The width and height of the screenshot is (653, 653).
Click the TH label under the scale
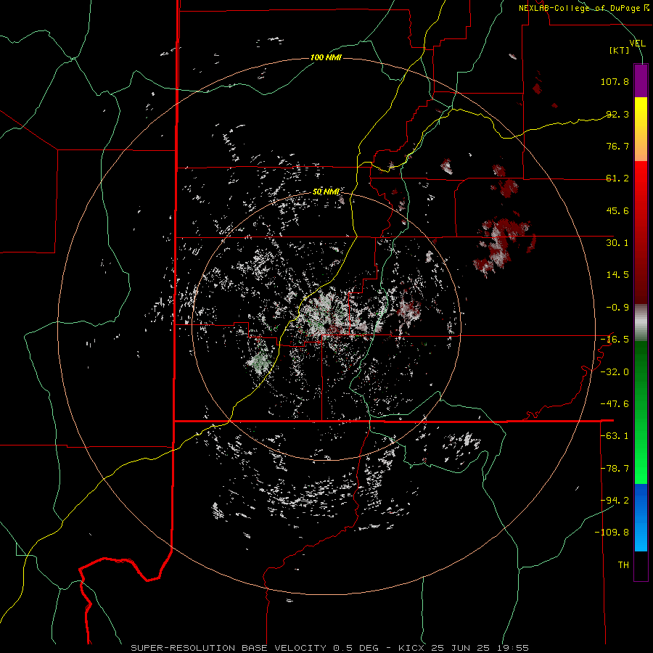(623, 565)
